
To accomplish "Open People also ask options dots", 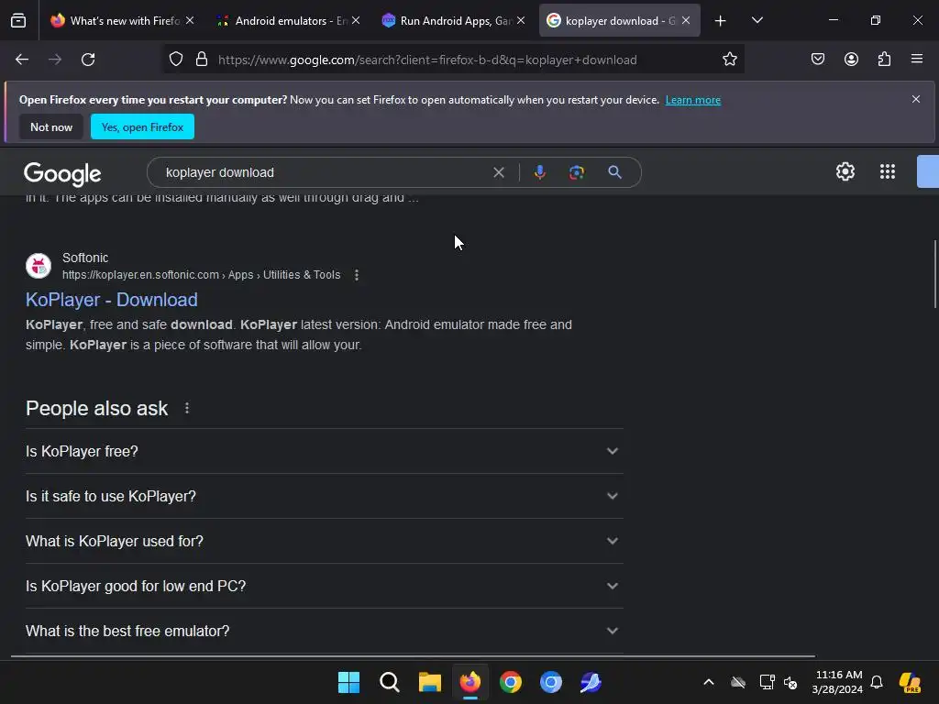I will 187,408.
